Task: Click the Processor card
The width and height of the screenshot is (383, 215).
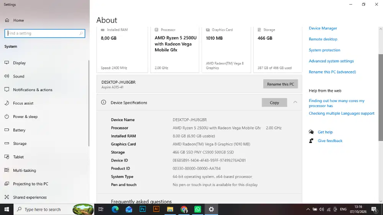Action: pyautogui.click(x=175, y=50)
